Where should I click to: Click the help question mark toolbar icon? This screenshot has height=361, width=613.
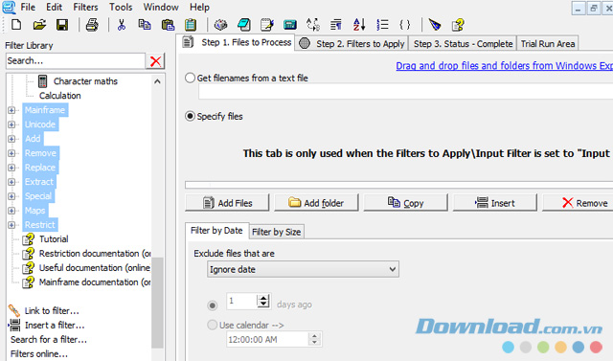(x=458, y=25)
